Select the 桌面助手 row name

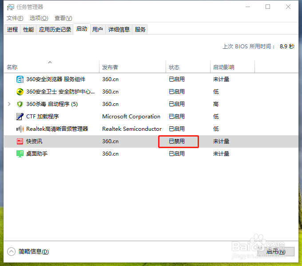point(37,153)
